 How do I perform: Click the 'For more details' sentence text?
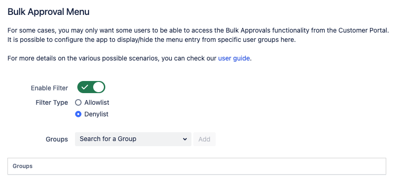point(112,59)
